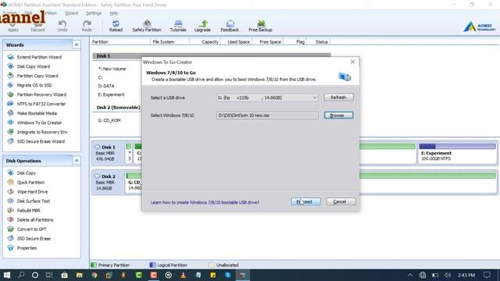Click Browse to choose Windows ISO
This screenshot has width=500, height=281.
click(338, 116)
